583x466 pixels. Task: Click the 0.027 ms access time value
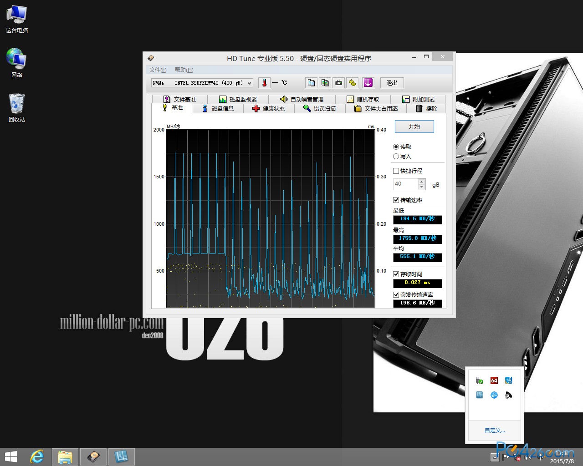418,283
